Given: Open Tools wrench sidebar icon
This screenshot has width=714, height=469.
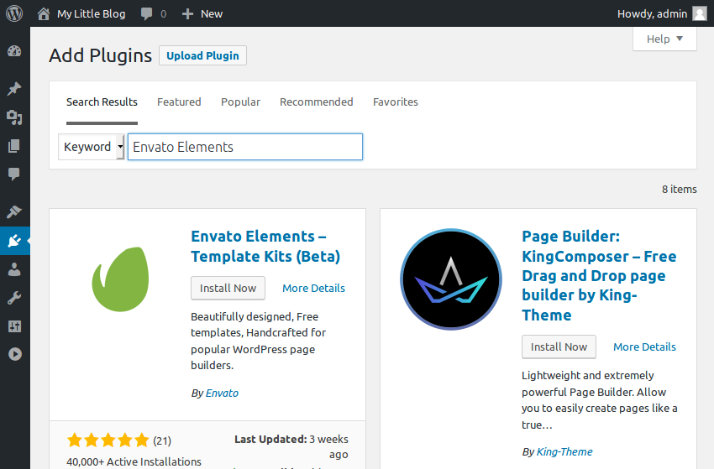Looking at the screenshot, I should [x=14, y=298].
